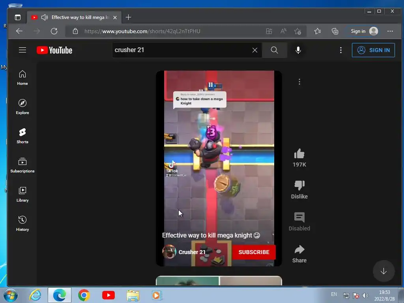This screenshot has height=303, width=404.
Task: Click the disabled comments icon
Action: (x=299, y=217)
